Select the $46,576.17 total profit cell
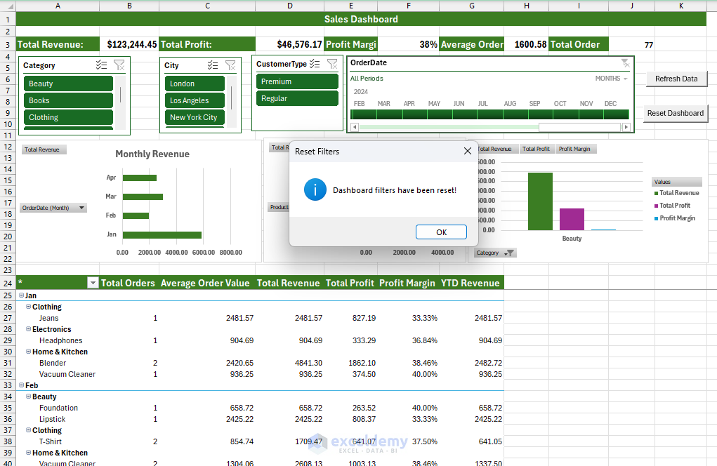The image size is (717, 466). (x=290, y=44)
